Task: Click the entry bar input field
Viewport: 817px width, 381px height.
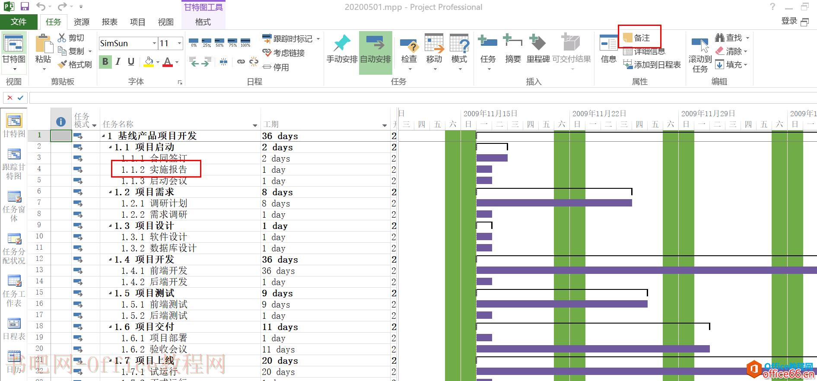Action: pyautogui.click(x=423, y=98)
